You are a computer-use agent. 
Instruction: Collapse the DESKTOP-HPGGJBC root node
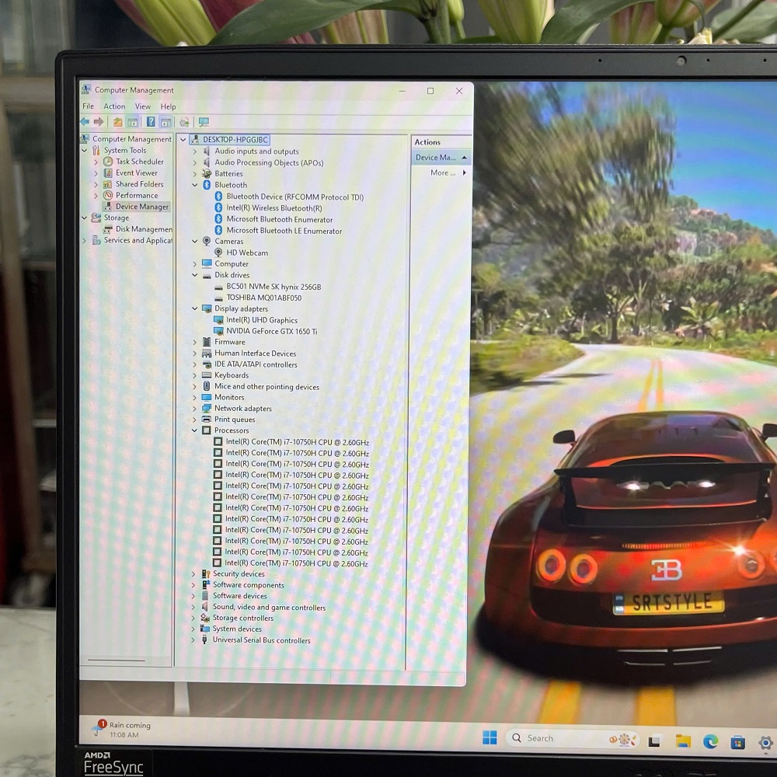183,140
